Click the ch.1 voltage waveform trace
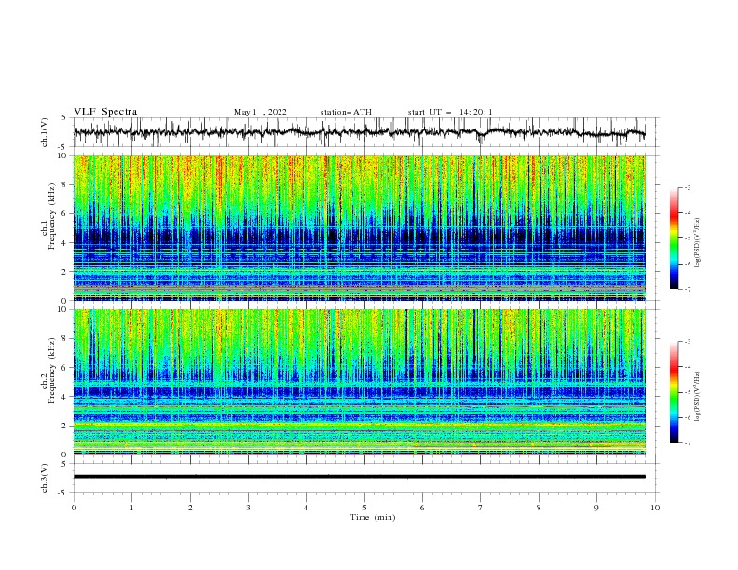This screenshot has height=570, width=738. pos(359,132)
